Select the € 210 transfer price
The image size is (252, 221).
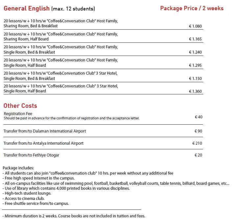pos(197,143)
